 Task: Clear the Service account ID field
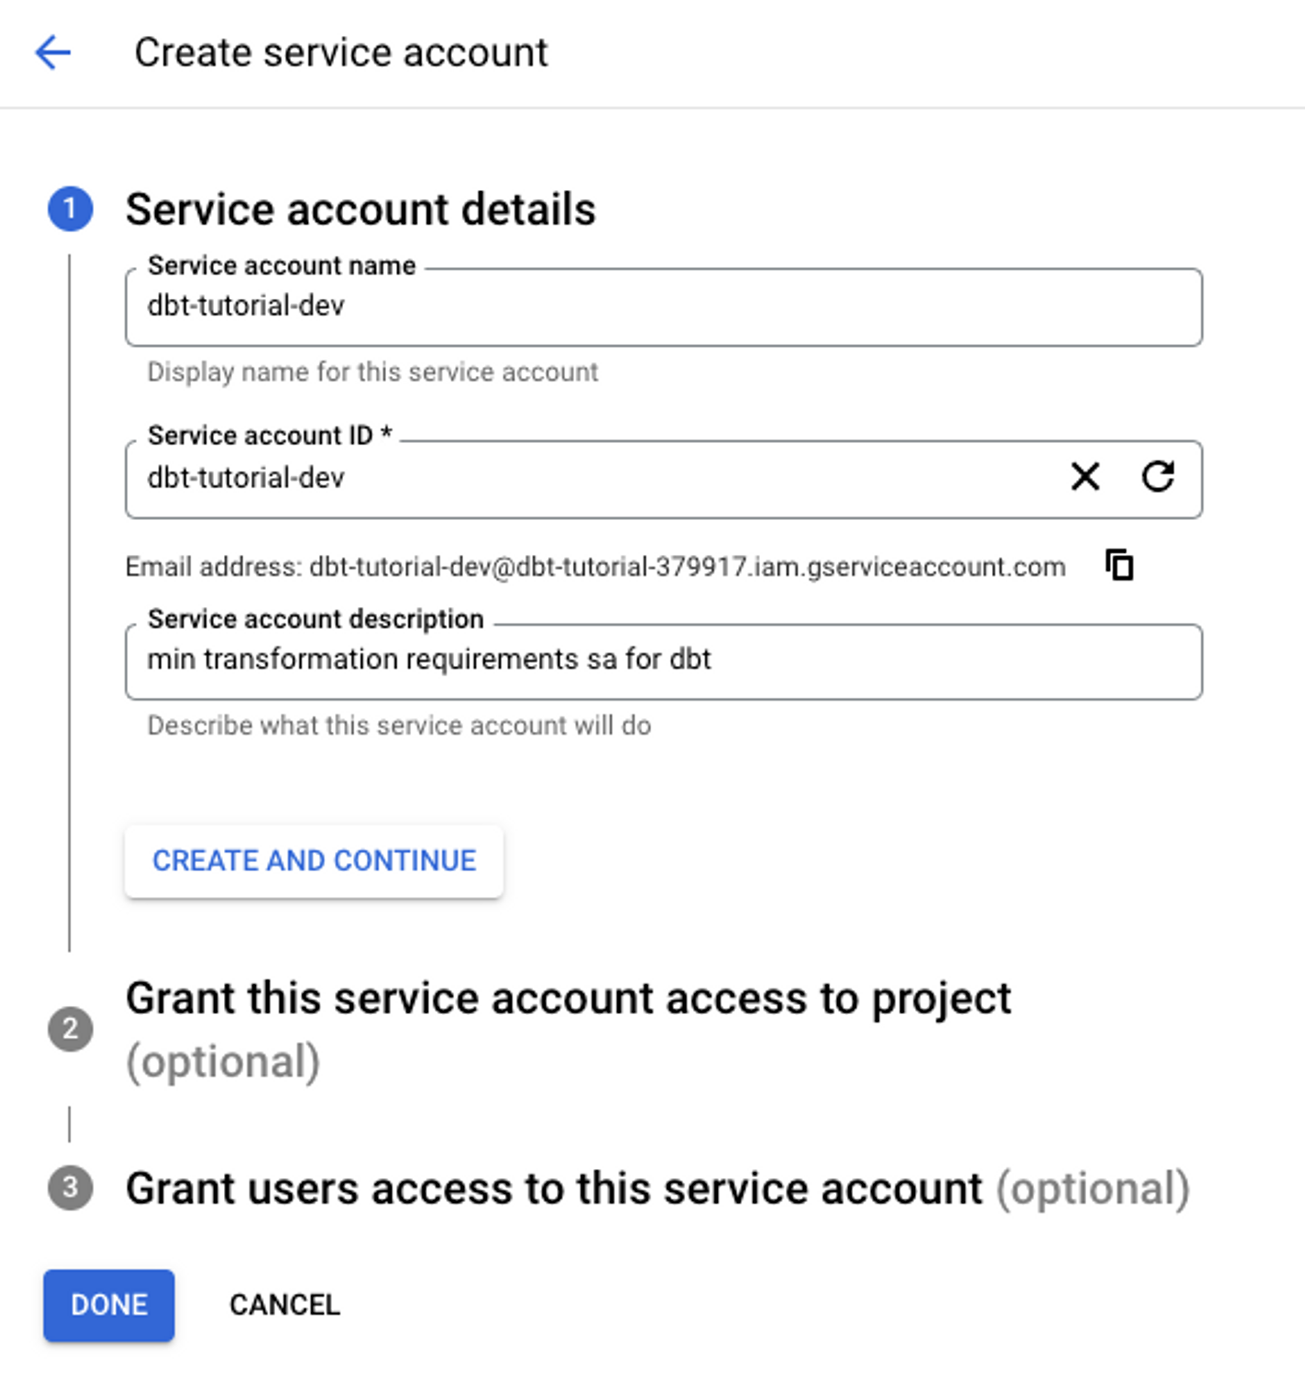tap(1085, 478)
